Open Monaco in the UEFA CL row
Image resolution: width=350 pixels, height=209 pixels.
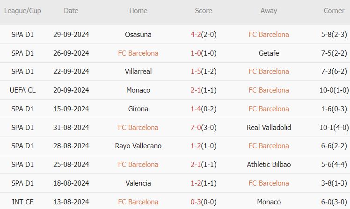138,90
